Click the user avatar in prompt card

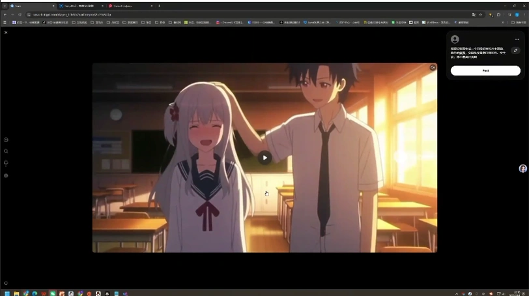[455, 39]
